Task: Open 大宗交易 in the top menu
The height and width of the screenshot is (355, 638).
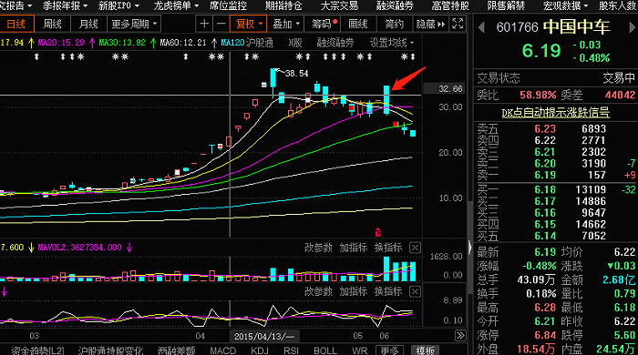Action: (x=339, y=5)
